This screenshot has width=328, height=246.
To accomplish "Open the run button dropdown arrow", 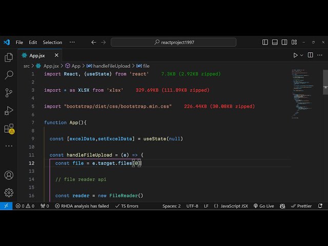I will (302, 55).
